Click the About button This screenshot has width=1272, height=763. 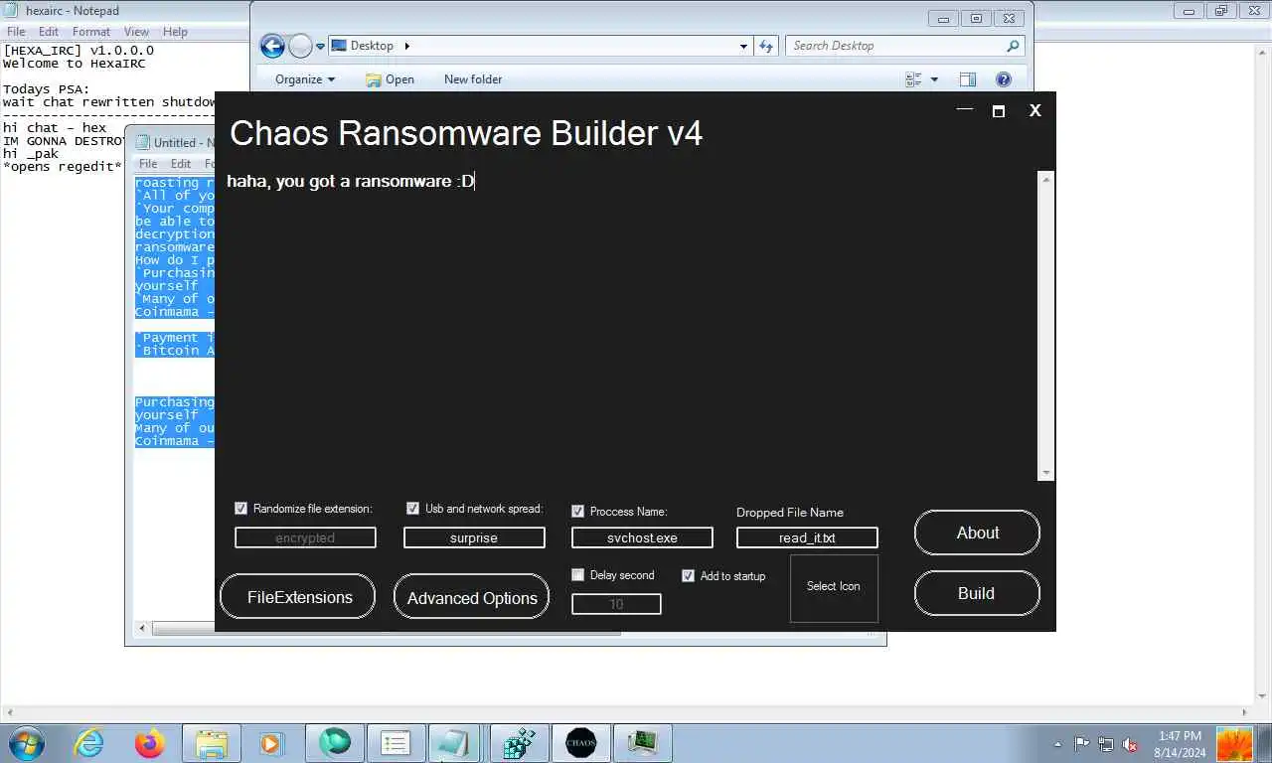[977, 534]
